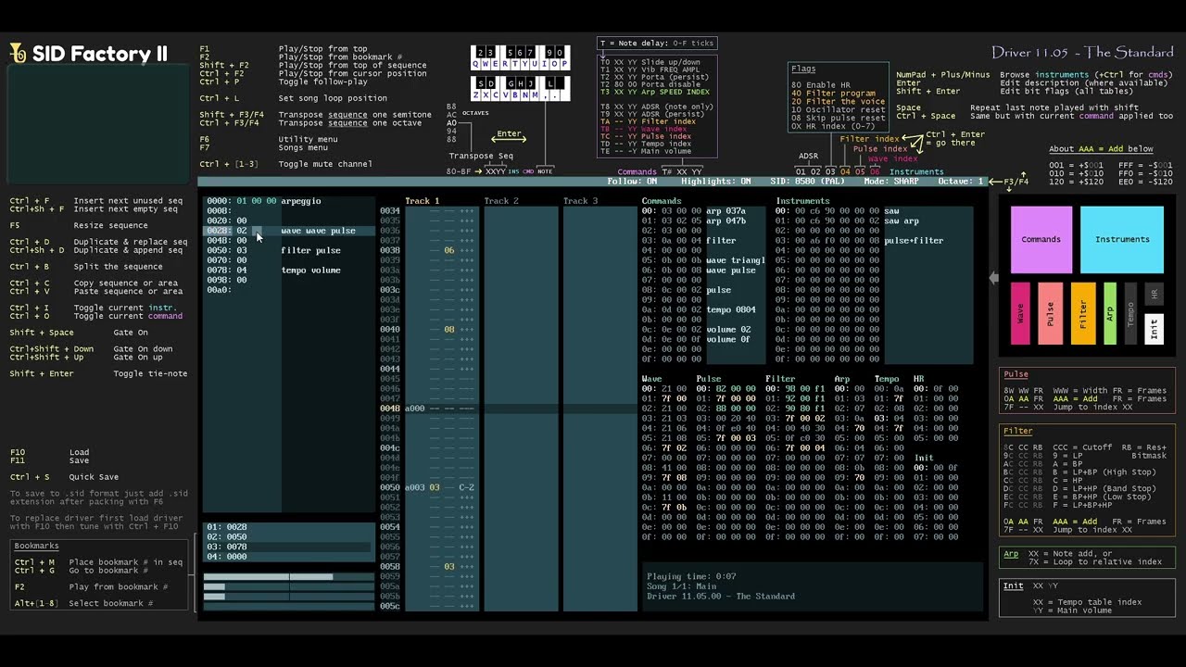Screen dimensions: 1186x667
Task: Click the 'Song 1/1: Main' status line
Action: [682, 586]
